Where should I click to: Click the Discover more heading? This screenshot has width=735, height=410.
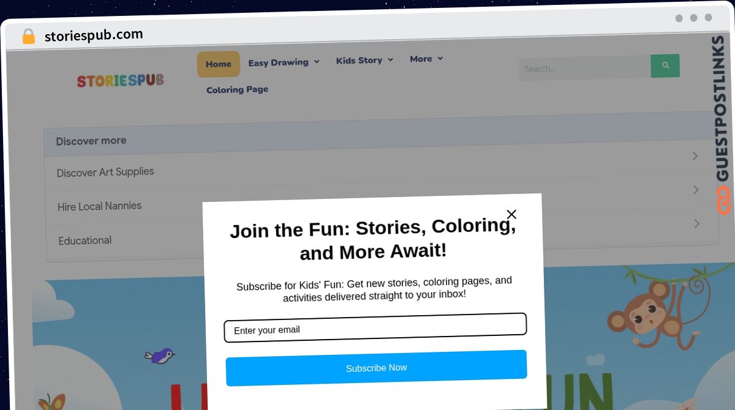91,141
